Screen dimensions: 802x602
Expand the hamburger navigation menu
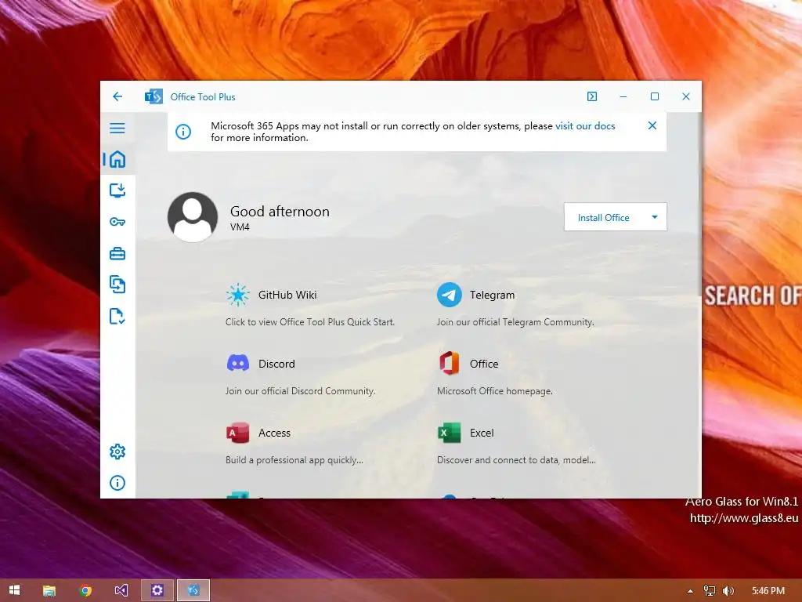(x=117, y=128)
